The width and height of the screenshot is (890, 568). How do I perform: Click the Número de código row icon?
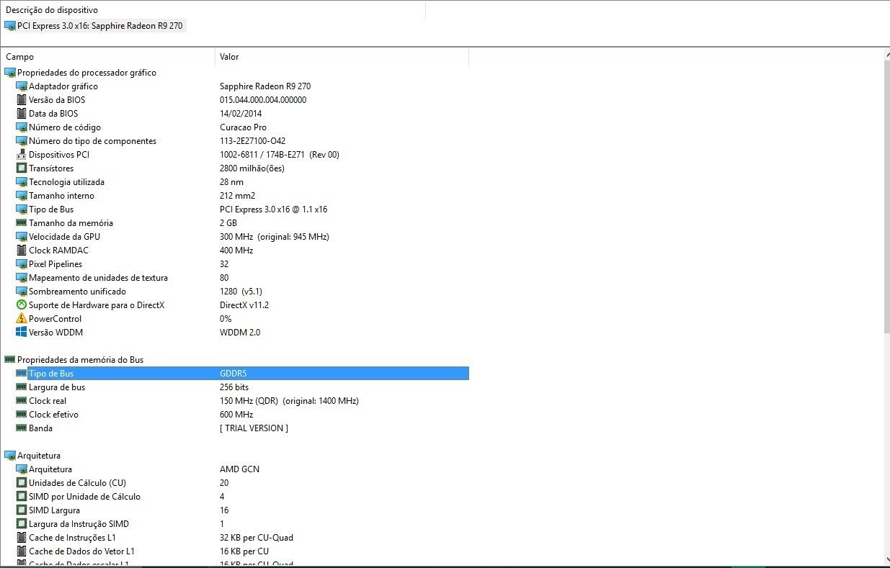tap(22, 127)
